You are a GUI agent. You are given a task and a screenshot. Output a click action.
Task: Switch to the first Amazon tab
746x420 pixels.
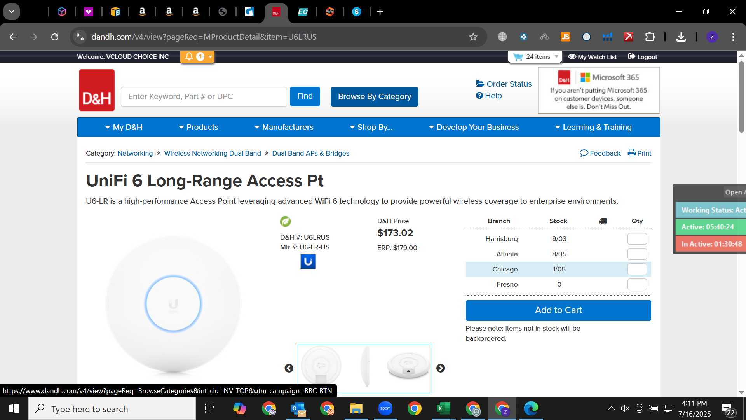tap(142, 12)
